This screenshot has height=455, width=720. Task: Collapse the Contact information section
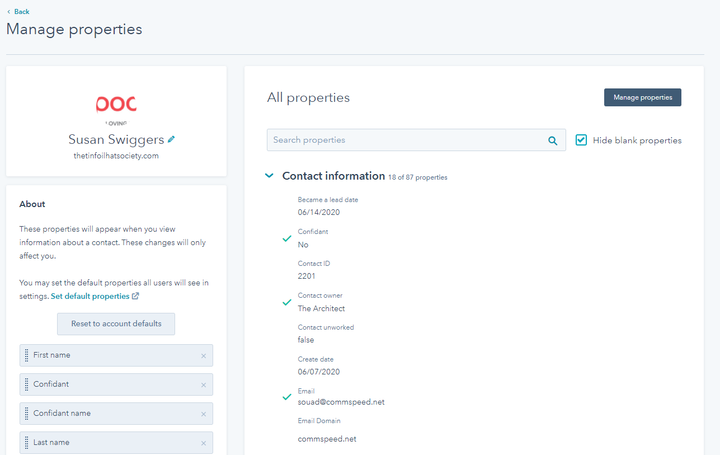coord(269,176)
